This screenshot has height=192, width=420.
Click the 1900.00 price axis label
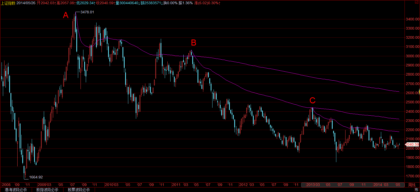tap(412, 157)
